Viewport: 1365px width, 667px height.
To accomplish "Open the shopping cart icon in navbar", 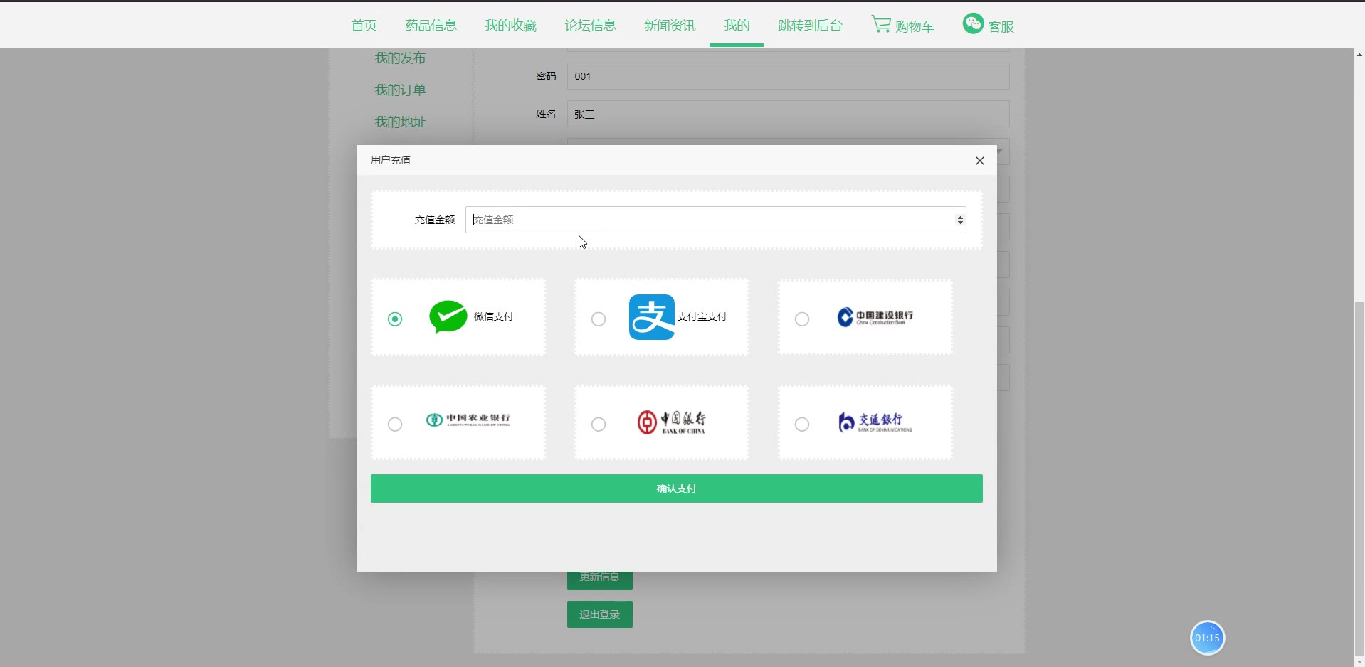I will [881, 25].
